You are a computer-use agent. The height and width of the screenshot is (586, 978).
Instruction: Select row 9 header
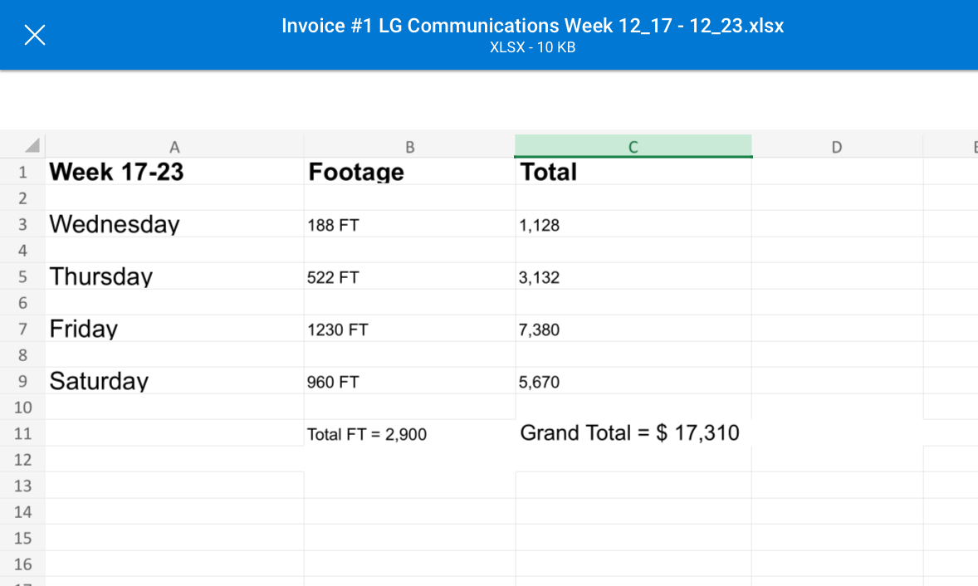pos(22,381)
